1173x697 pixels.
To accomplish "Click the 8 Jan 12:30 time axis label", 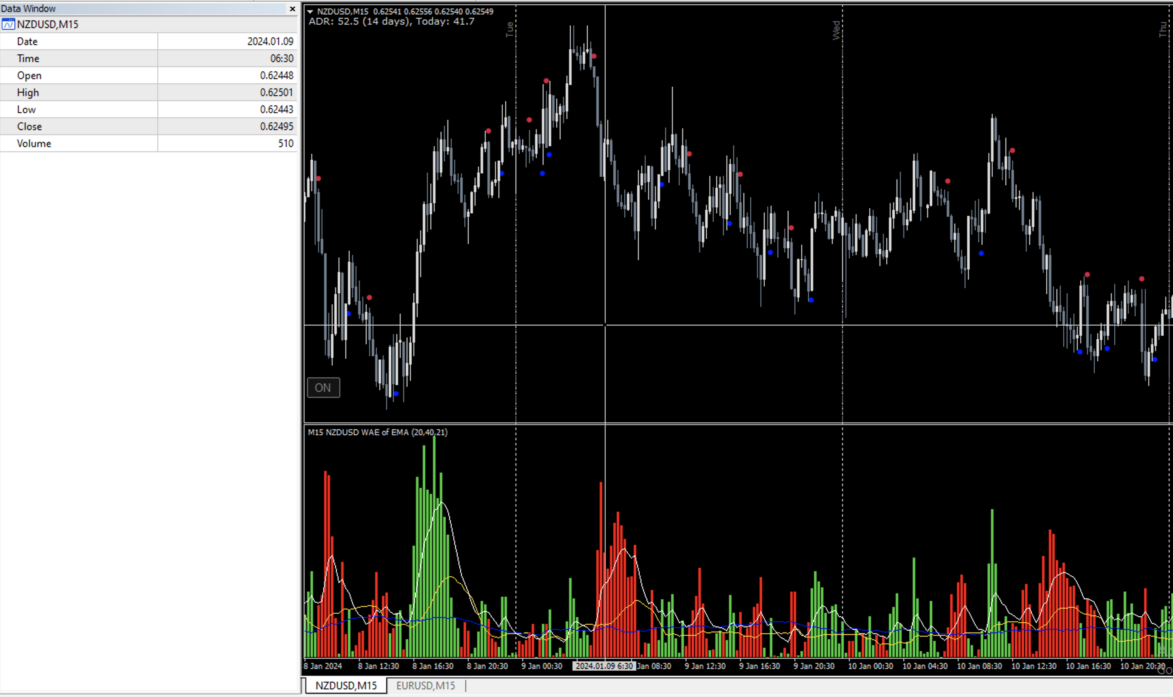I will pyautogui.click(x=378, y=666).
